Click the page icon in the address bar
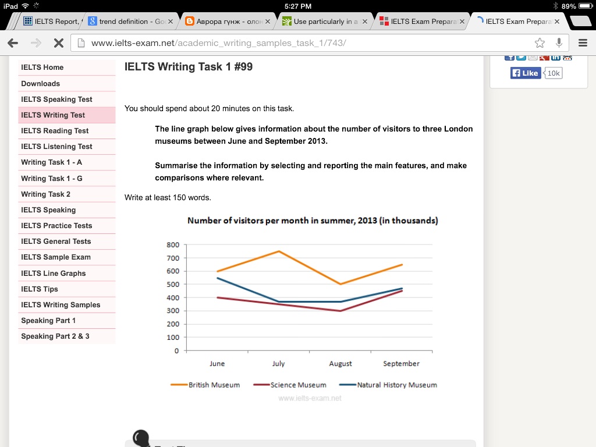 [81, 43]
